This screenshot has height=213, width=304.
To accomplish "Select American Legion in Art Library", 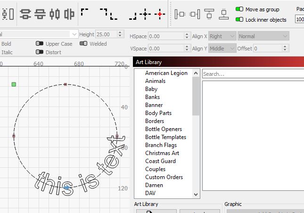I will (x=166, y=73).
